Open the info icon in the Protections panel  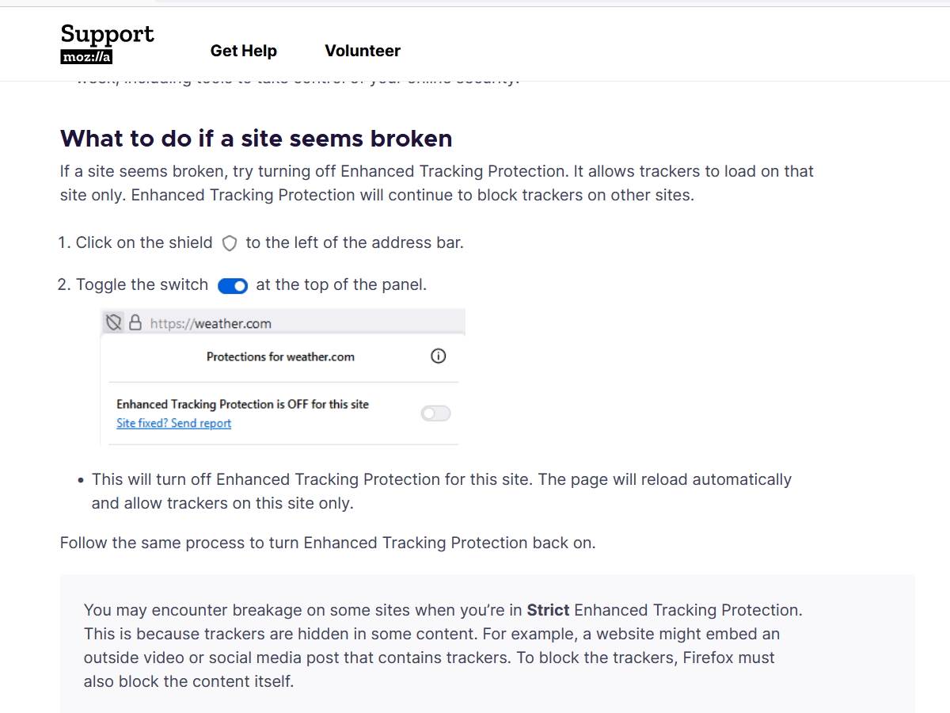438,356
